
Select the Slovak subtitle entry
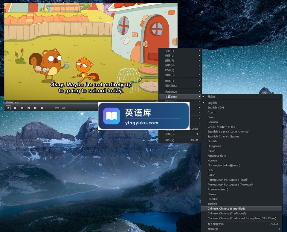pos(242,194)
